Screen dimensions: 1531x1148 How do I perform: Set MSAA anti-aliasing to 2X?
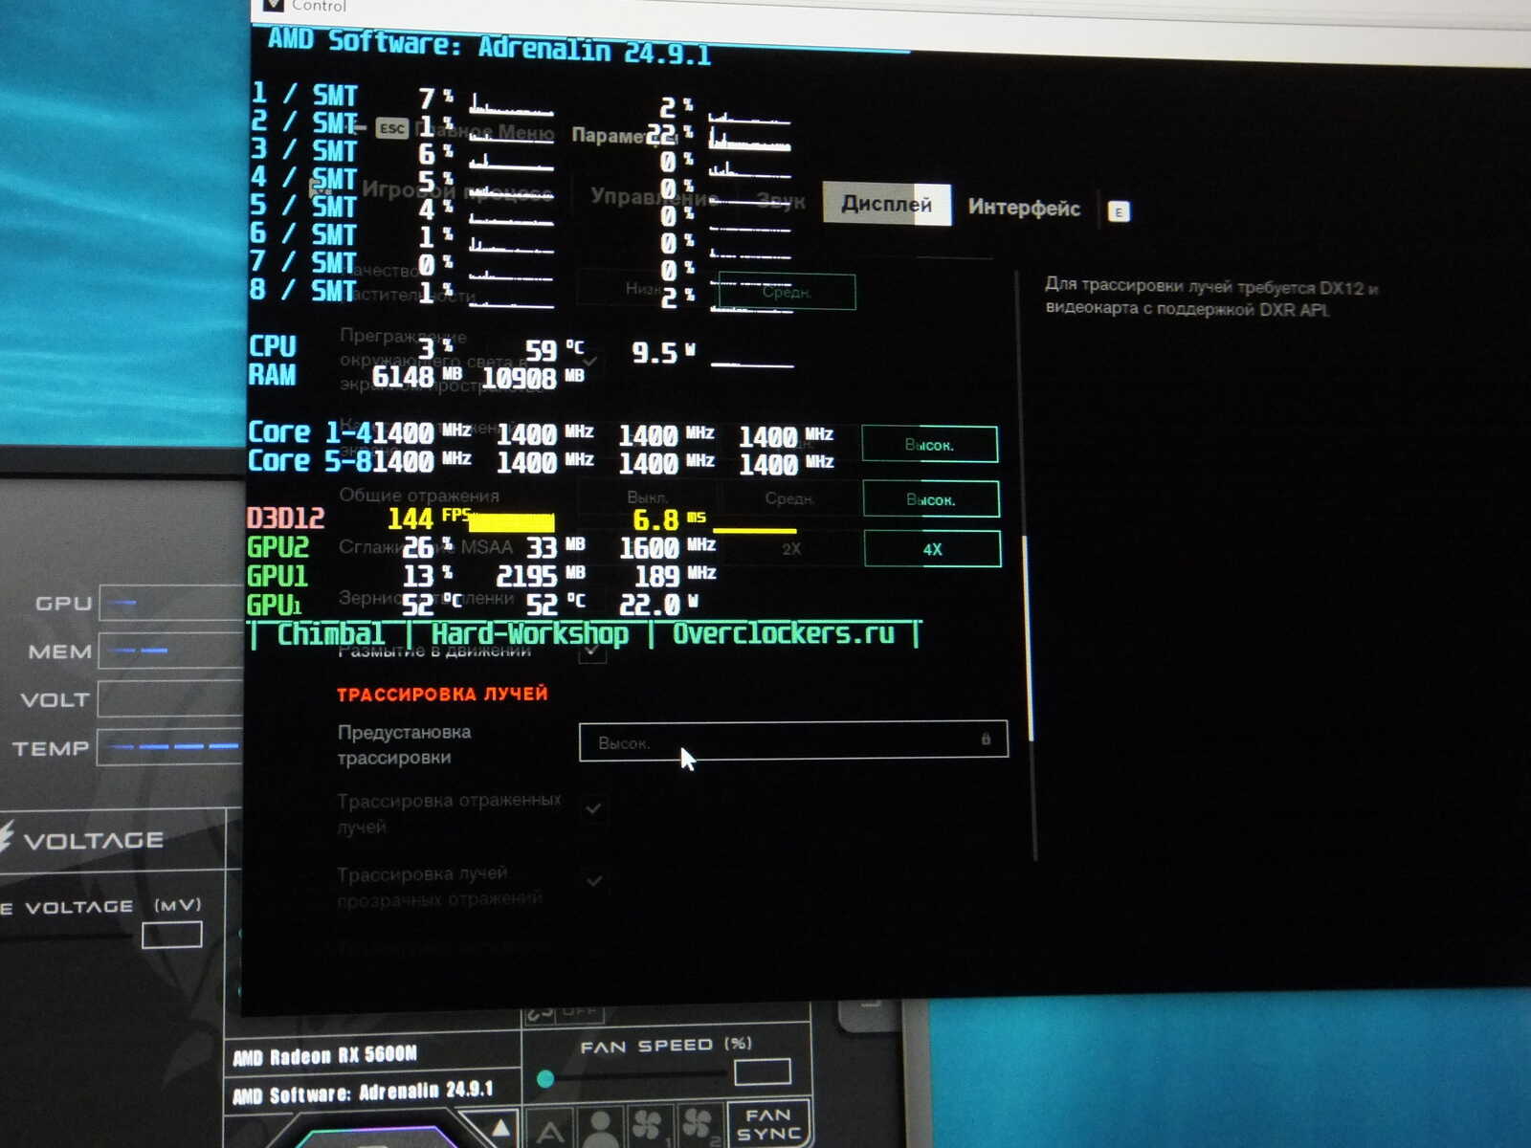791,549
